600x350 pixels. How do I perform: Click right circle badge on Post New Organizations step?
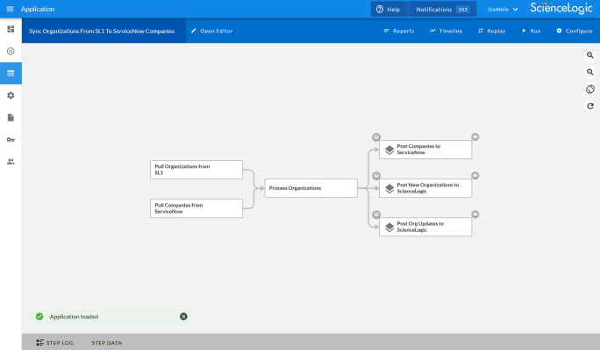[x=475, y=176]
